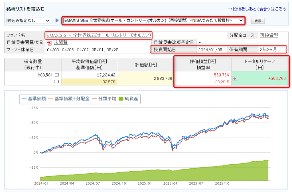Toggle the 分類平均 legend entry
The width and height of the screenshot is (292, 192).
[104, 99]
